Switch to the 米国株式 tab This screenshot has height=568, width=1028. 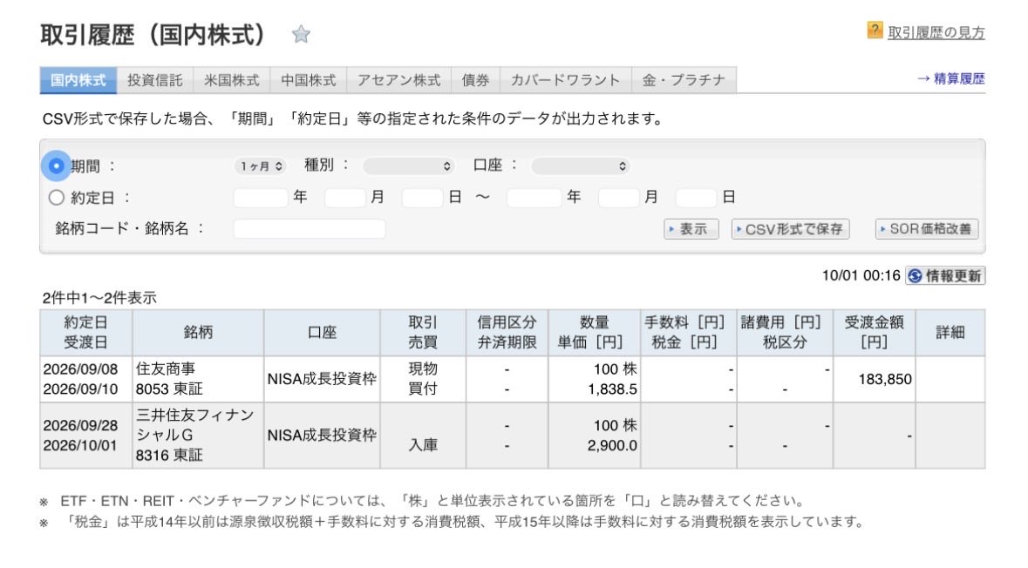tap(231, 80)
